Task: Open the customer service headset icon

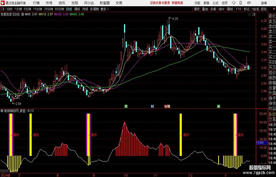Action: (x=234, y=3)
